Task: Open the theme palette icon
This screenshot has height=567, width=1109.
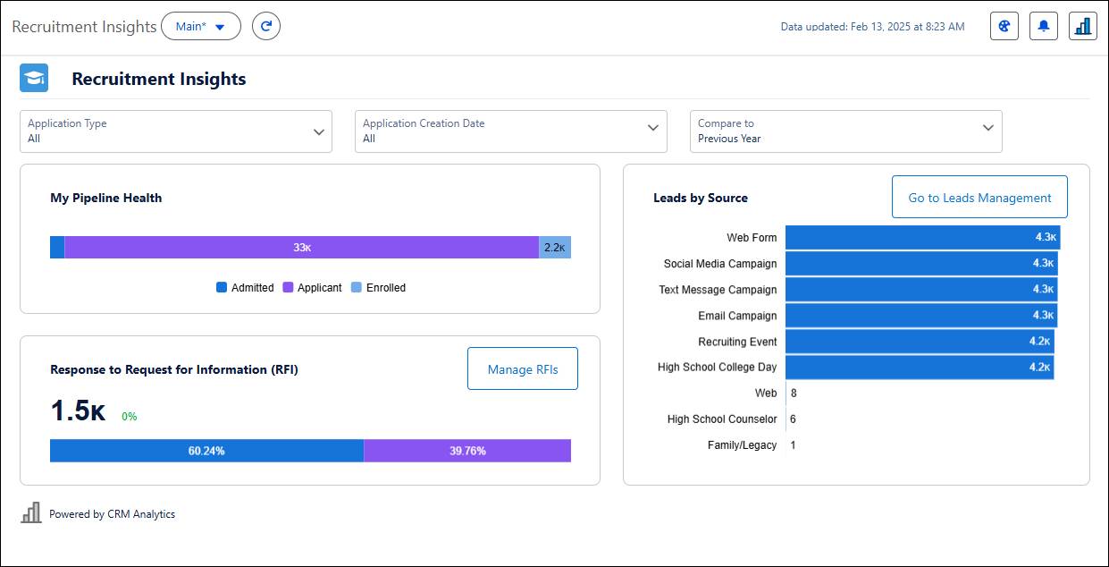Action: click(x=1004, y=26)
